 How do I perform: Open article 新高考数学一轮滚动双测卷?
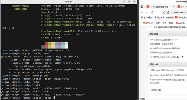(x=162, y=44)
